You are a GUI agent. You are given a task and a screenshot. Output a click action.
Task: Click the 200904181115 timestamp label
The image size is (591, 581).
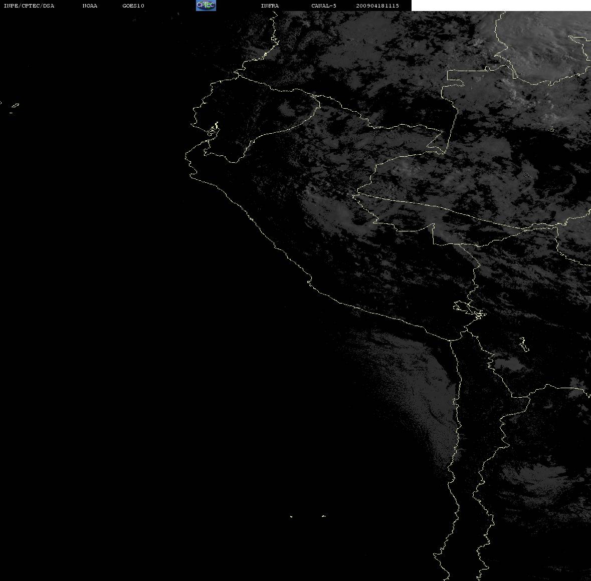pos(377,6)
